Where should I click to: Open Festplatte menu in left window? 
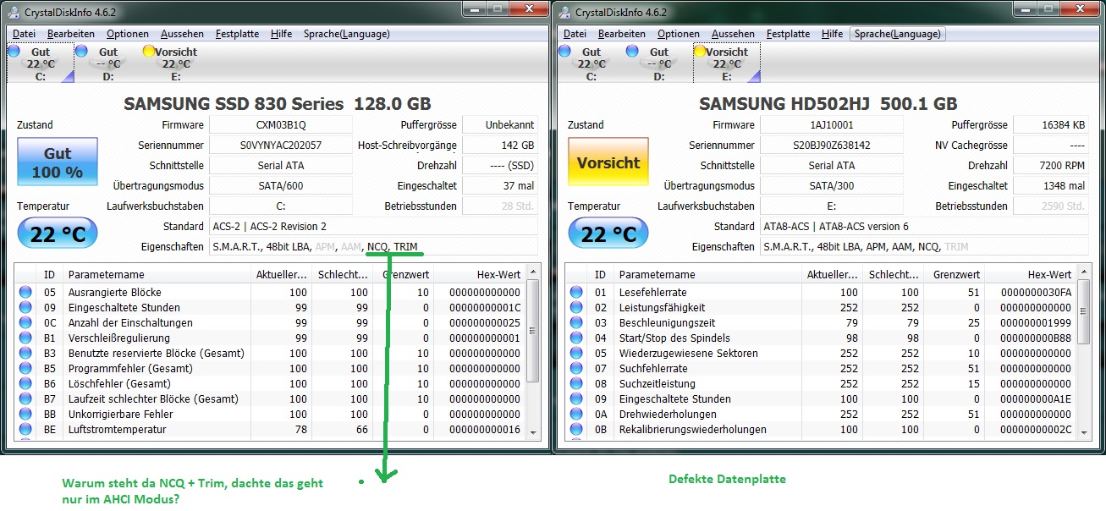(238, 34)
